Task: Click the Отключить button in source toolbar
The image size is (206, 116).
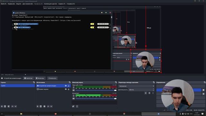Action: point(52,78)
